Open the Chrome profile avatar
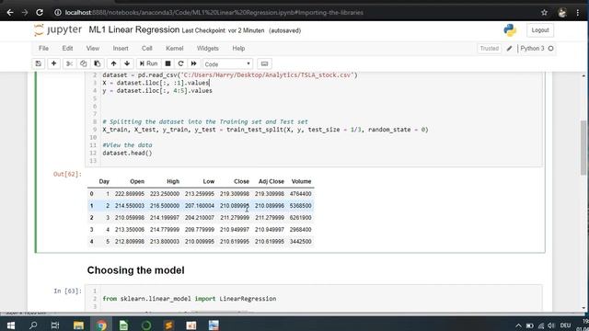Screen dimensions: 589x331 pyautogui.click(x=562, y=12)
